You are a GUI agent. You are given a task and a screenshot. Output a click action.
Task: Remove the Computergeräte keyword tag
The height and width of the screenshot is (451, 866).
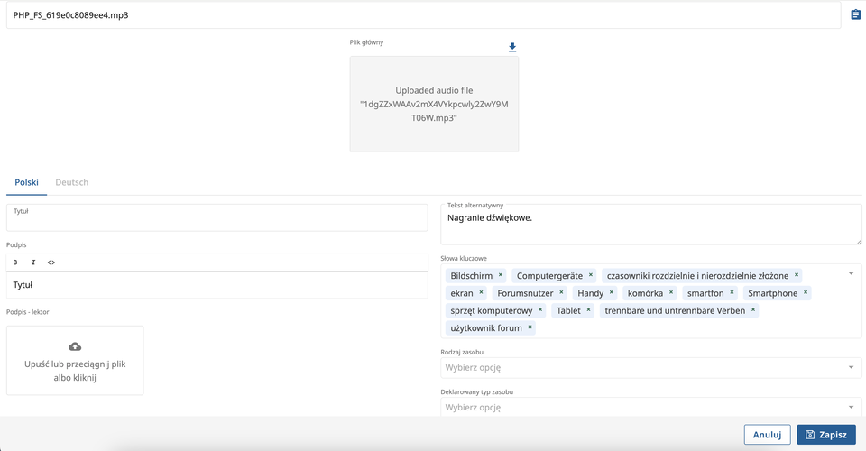point(591,275)
